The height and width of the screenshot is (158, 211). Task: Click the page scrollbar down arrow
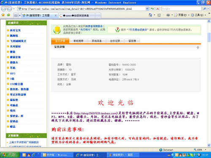pos(209,145)
